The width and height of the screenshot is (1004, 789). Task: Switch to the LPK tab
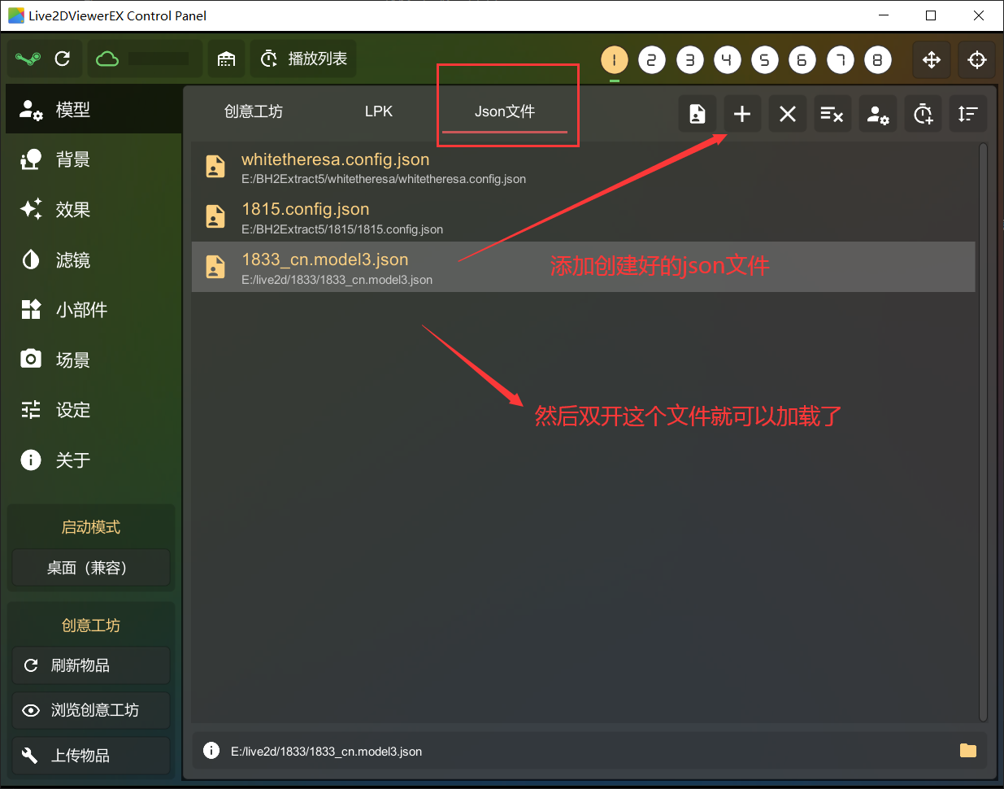click(x=379, y=111)
